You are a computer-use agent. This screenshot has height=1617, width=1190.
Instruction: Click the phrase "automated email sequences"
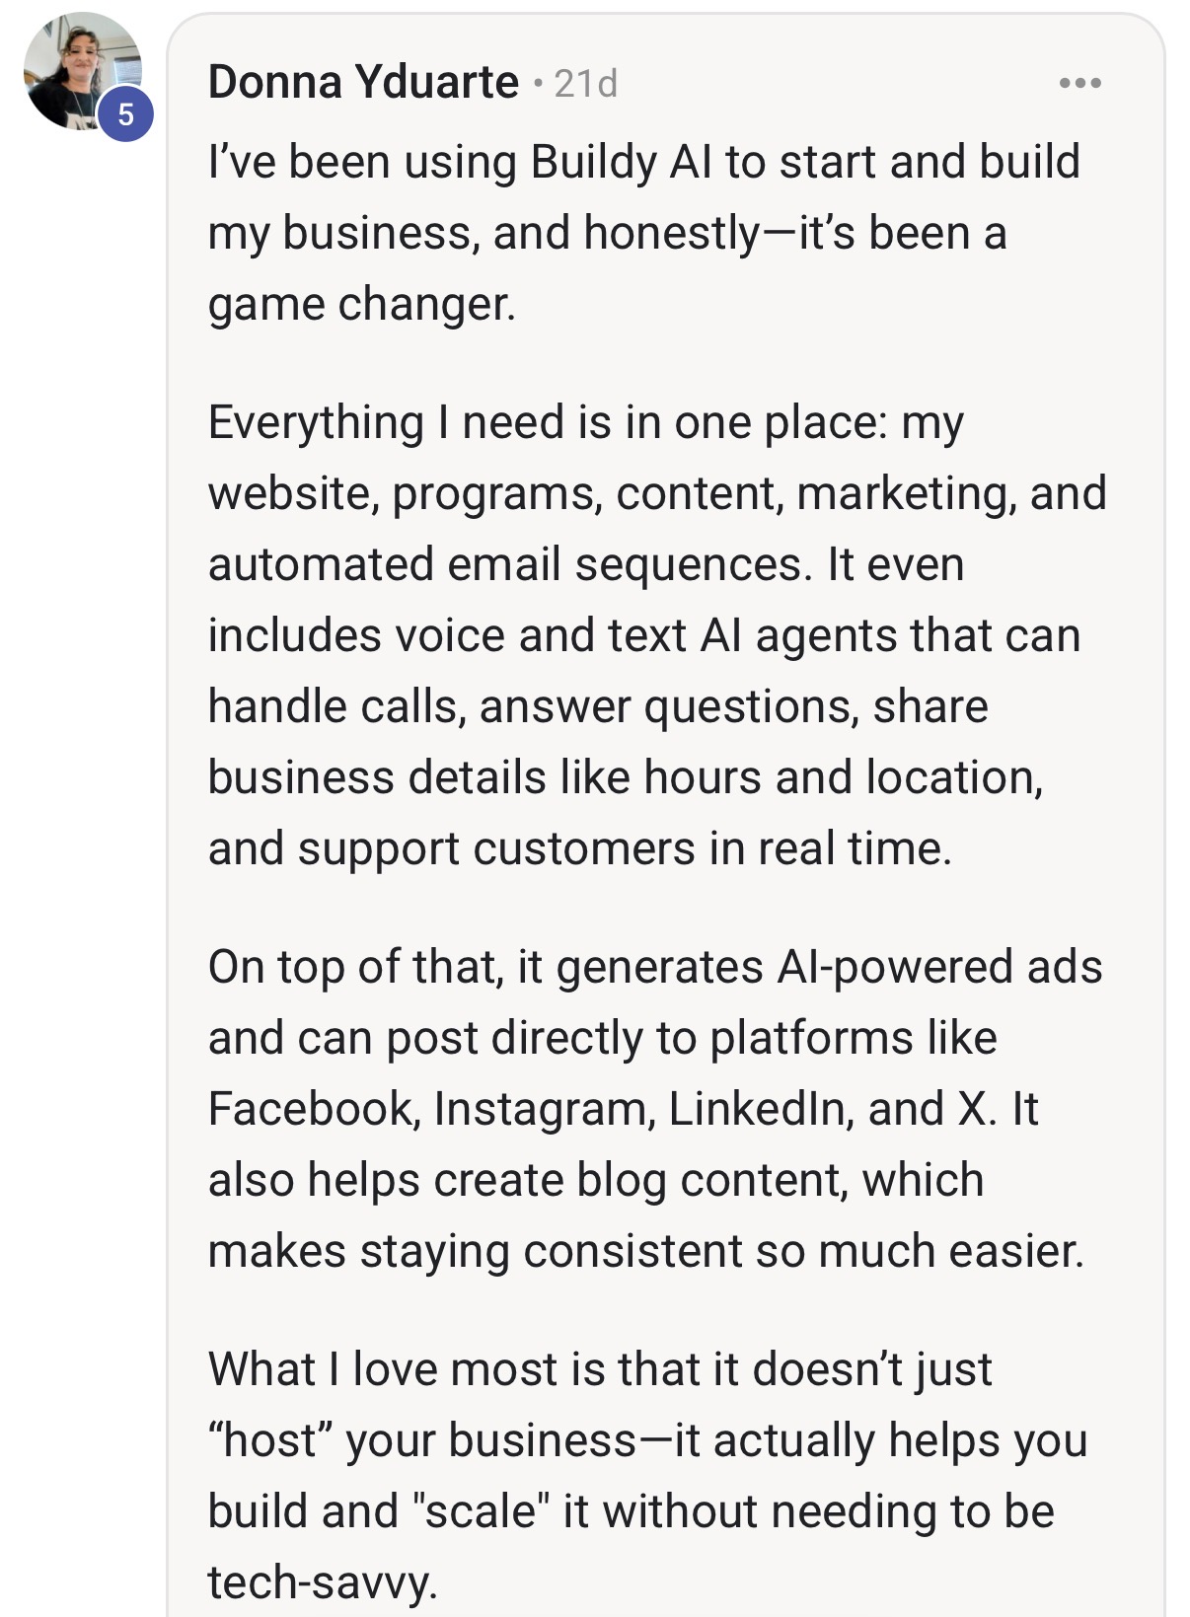(x=505, y=566)
